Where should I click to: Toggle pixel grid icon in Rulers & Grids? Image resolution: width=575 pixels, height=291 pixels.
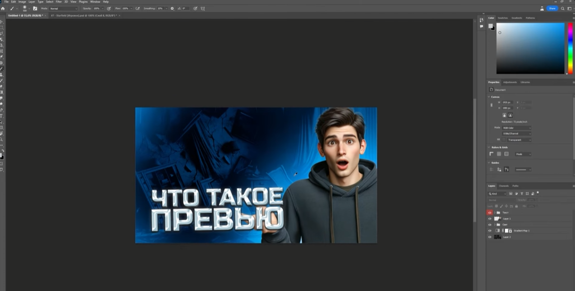coord(506,154)
